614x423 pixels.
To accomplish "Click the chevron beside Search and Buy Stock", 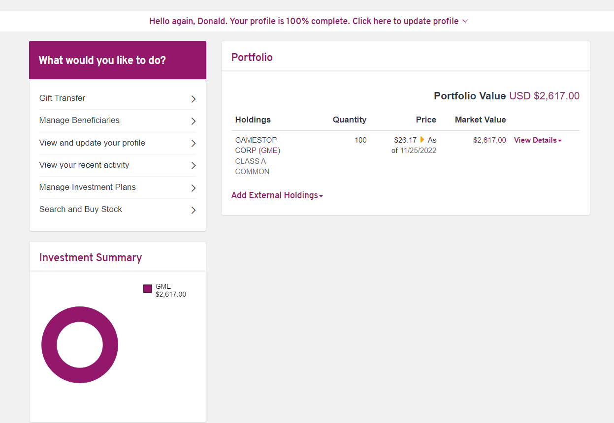I will click(194, 210).
